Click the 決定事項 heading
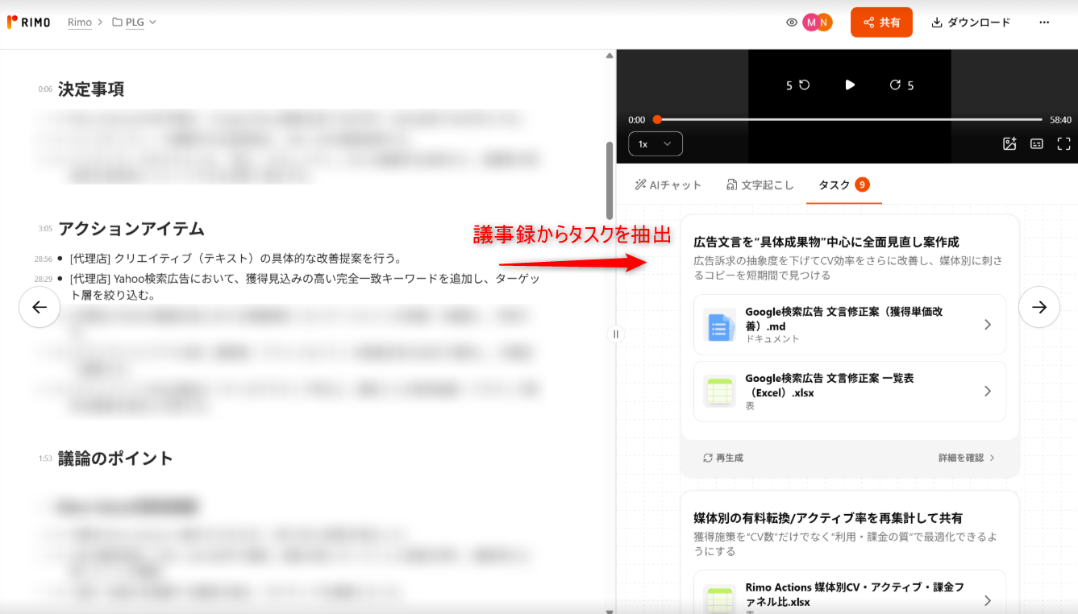Viewport: 1078px width, 614px height. click(91, 89)
